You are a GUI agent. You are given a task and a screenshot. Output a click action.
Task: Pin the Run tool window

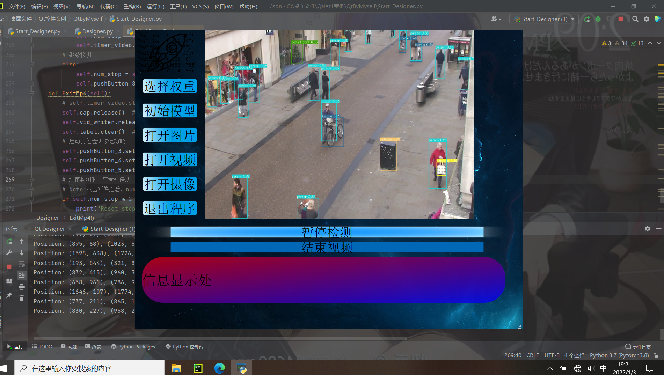click(x=9, y=296)
